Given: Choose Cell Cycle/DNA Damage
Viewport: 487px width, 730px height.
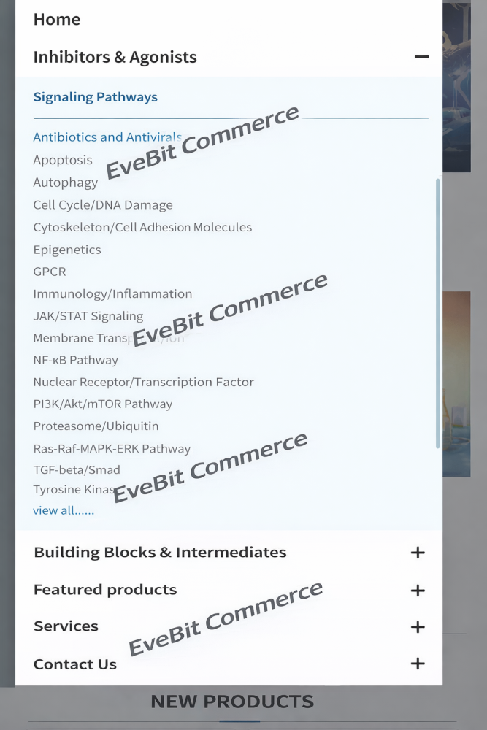Looking at the screenshot, I should [103, 205].
